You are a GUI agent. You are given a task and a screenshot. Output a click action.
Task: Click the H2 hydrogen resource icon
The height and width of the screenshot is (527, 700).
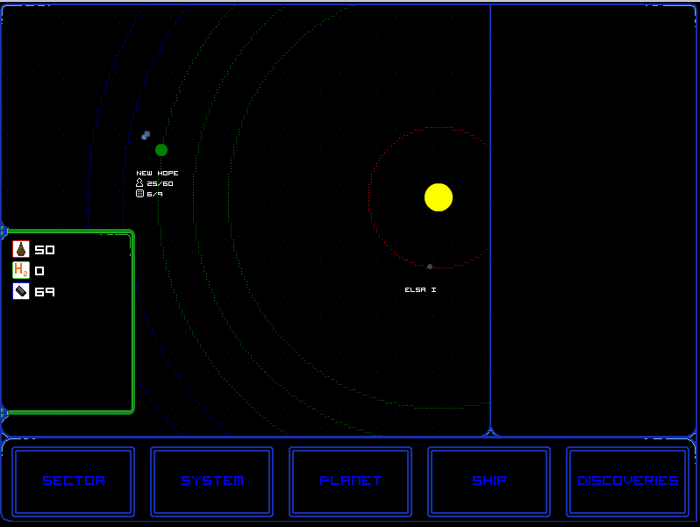tap(21, 270)
